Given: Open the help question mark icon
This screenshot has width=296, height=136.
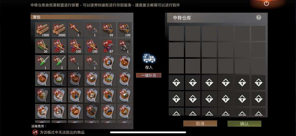Looking at the screenshot, I should (259, 18).
